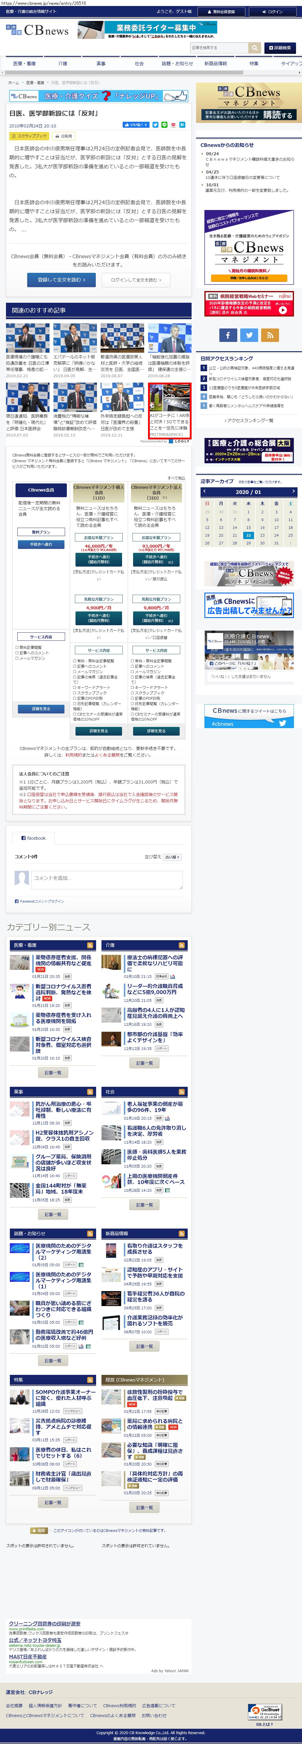Open related article dated 2019.02.21 thumbnail
Image resolution: width=302 pixels, height=1744 pixels.
click(27, 338)
